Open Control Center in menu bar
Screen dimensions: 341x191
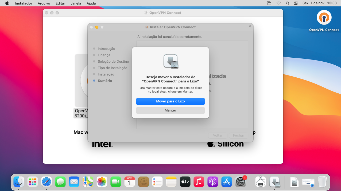click(296, 3)
